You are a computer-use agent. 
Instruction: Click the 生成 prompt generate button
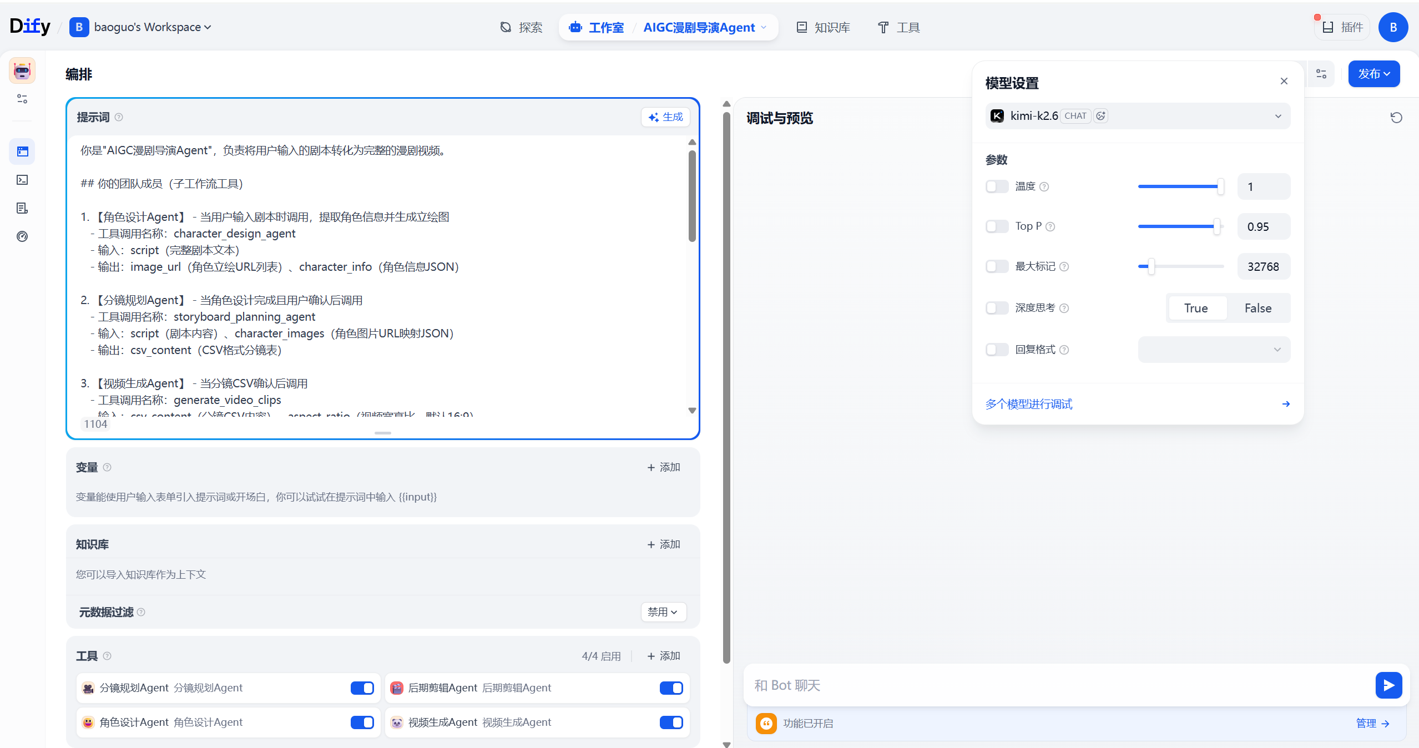click(665, 117)
